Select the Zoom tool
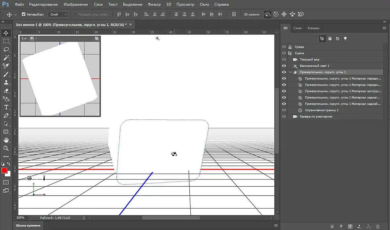Image resolution: width=390 pixels, height=230 pixels. pos(6,148)
